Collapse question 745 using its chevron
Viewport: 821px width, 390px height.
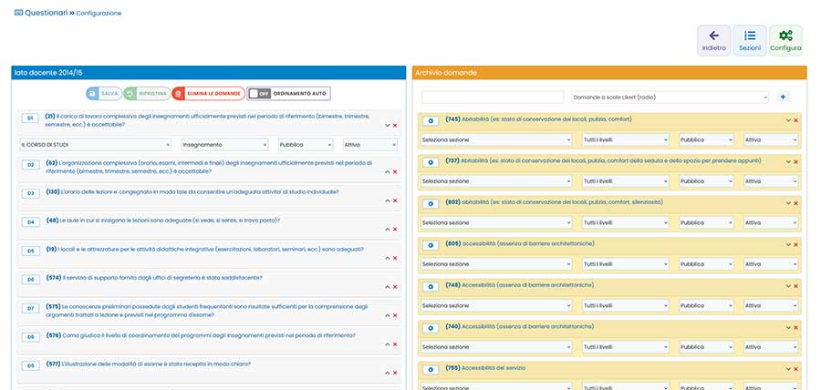pos(788,120)
